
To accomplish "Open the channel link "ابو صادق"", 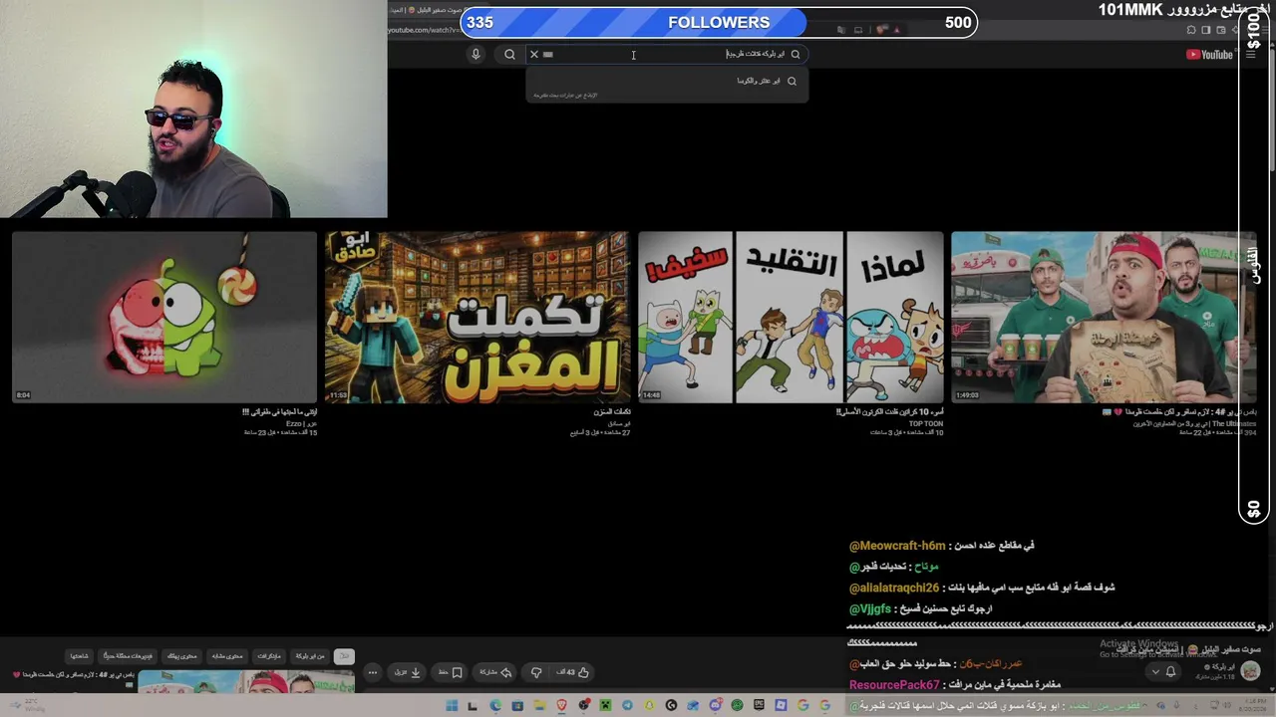I will click(619, 423).
